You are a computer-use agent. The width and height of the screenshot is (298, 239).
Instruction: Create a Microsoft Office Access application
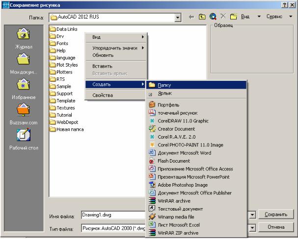(x=196, y=168)
